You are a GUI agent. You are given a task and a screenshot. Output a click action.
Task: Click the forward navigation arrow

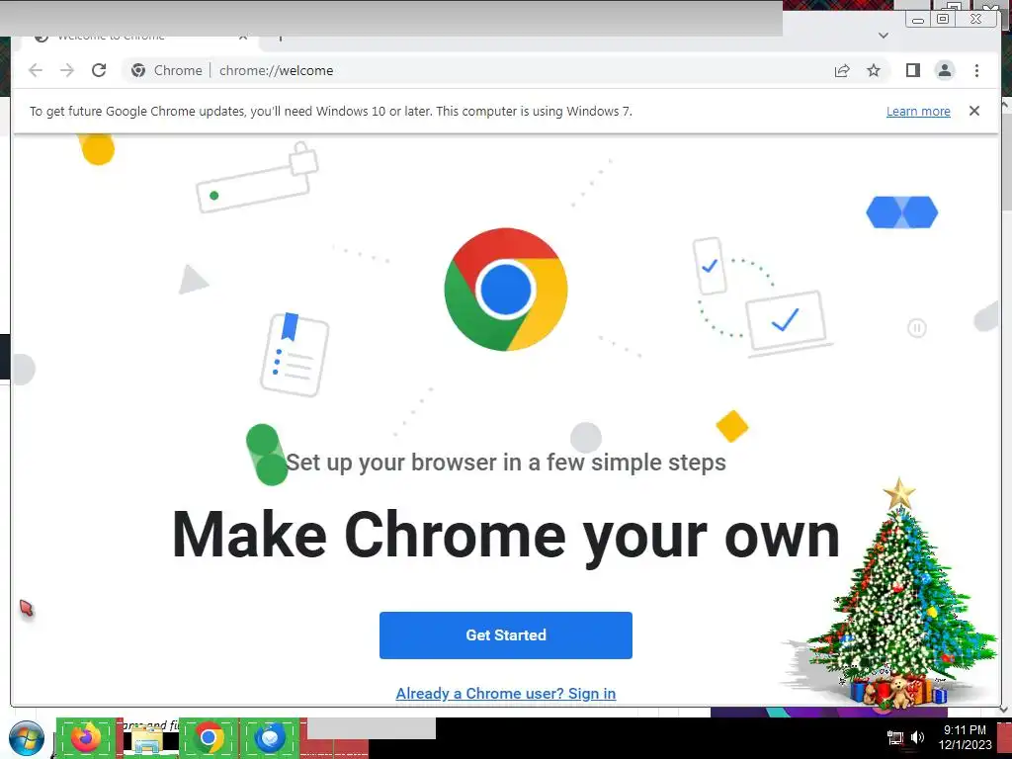(x=67, y=70)
